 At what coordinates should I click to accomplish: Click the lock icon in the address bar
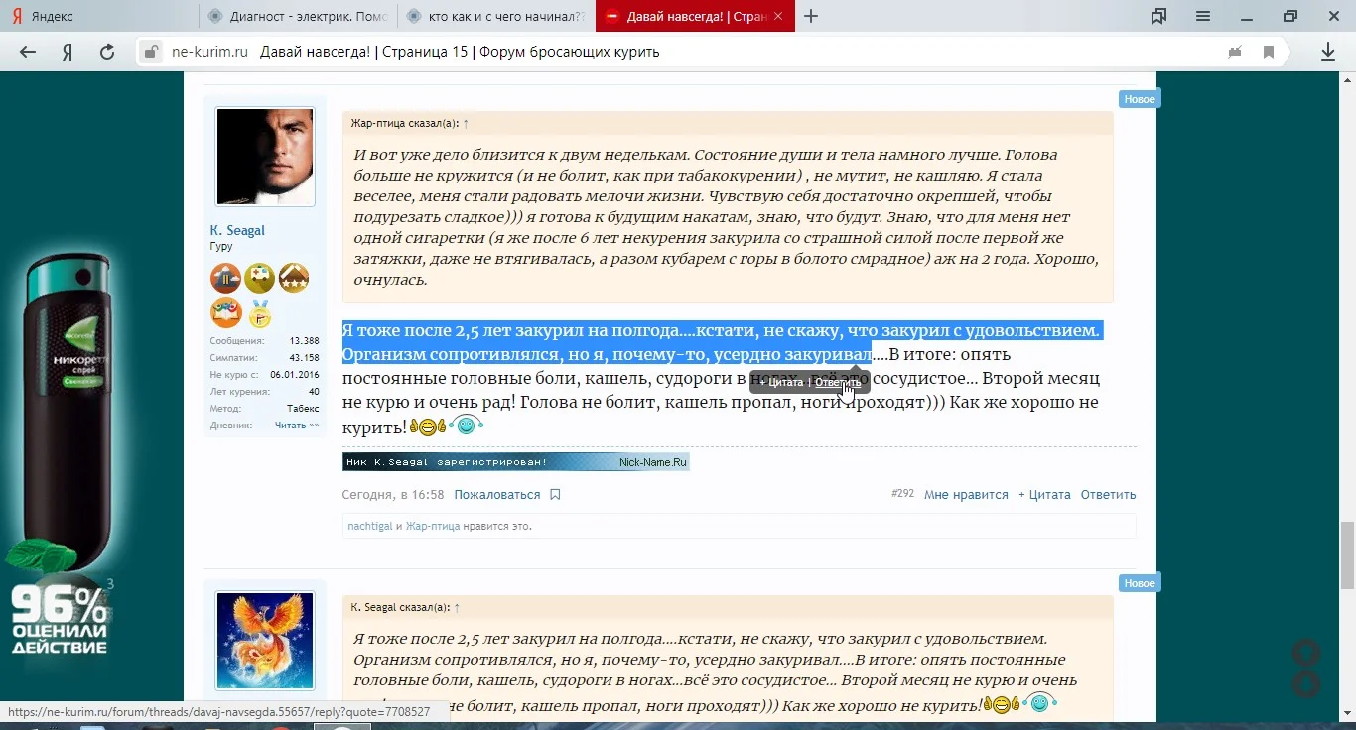pyautogui.click(x=150, y=52)
